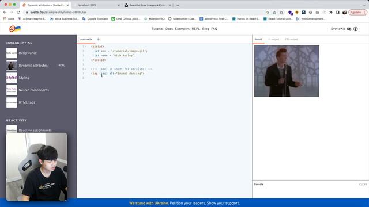Screen dimensions: 369x207
Task: Close the localhost:5173 tab
Action: click(118, 5)
